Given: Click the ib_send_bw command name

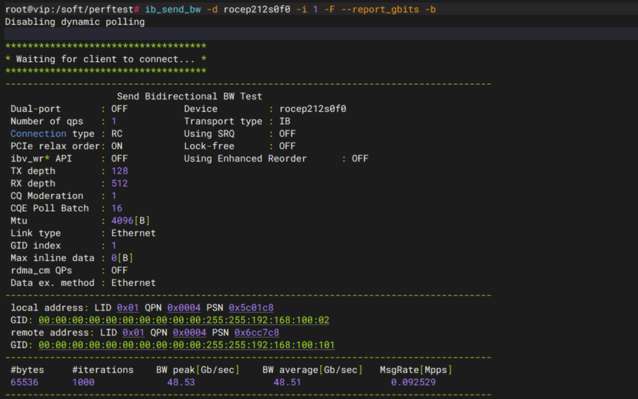Looking at the screenshot, I should (173, 9).
